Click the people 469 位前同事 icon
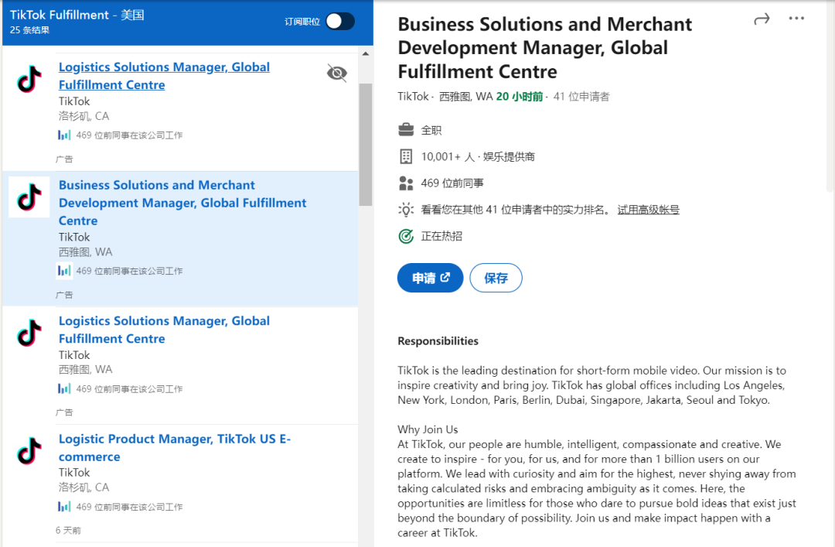 tap(406, 183)
